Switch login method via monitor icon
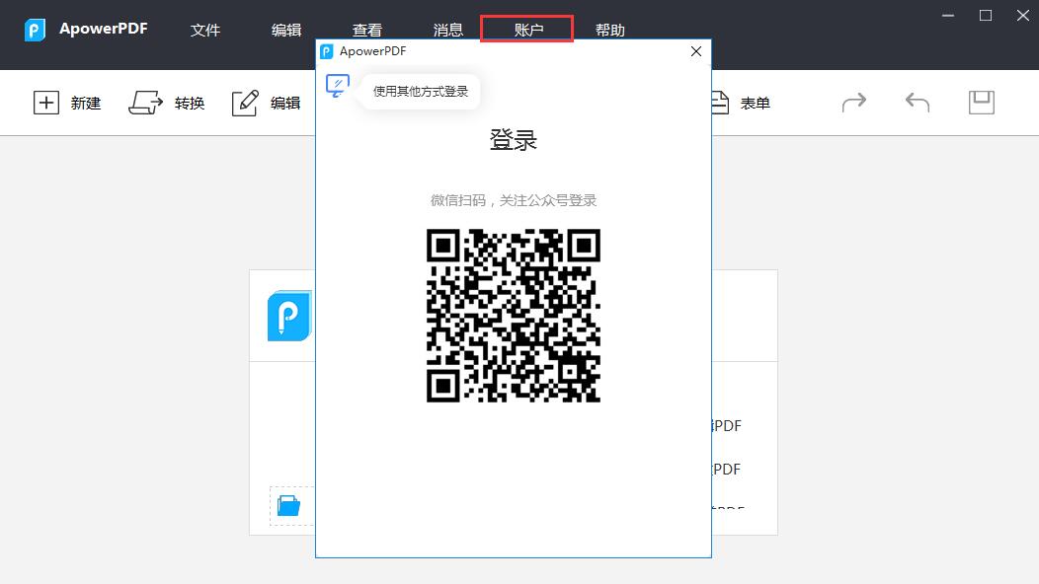Screen dimensions: 1039x584 point(337,86)
